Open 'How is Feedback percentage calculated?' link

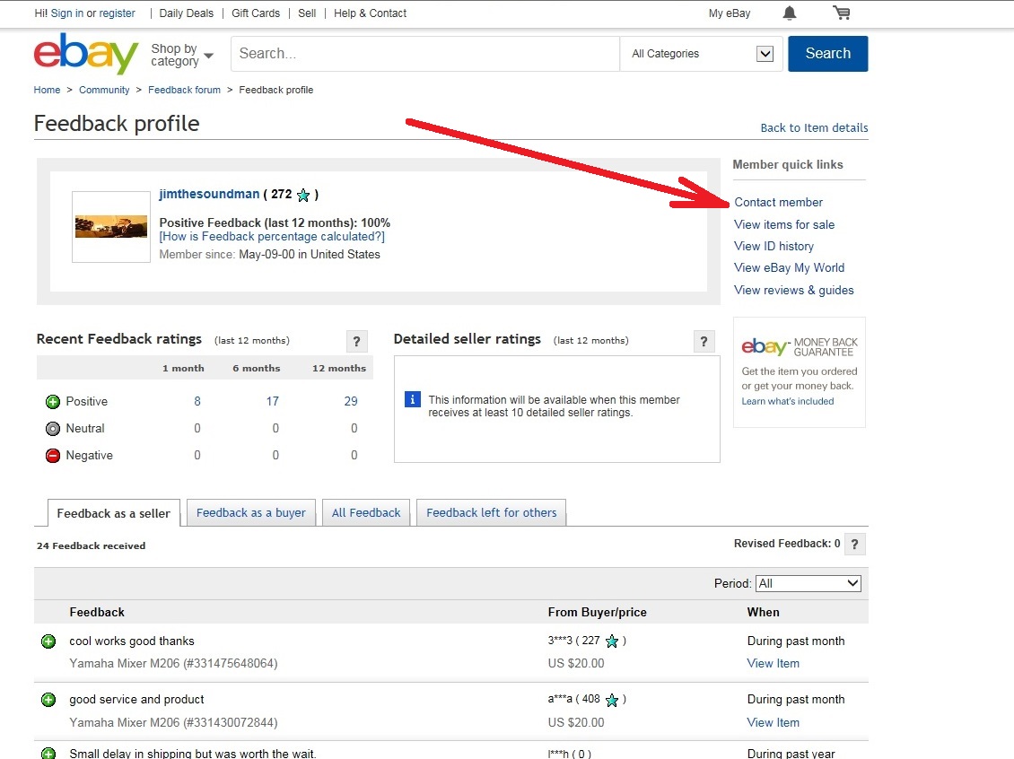pyautogui.click(x=272, y=237)
